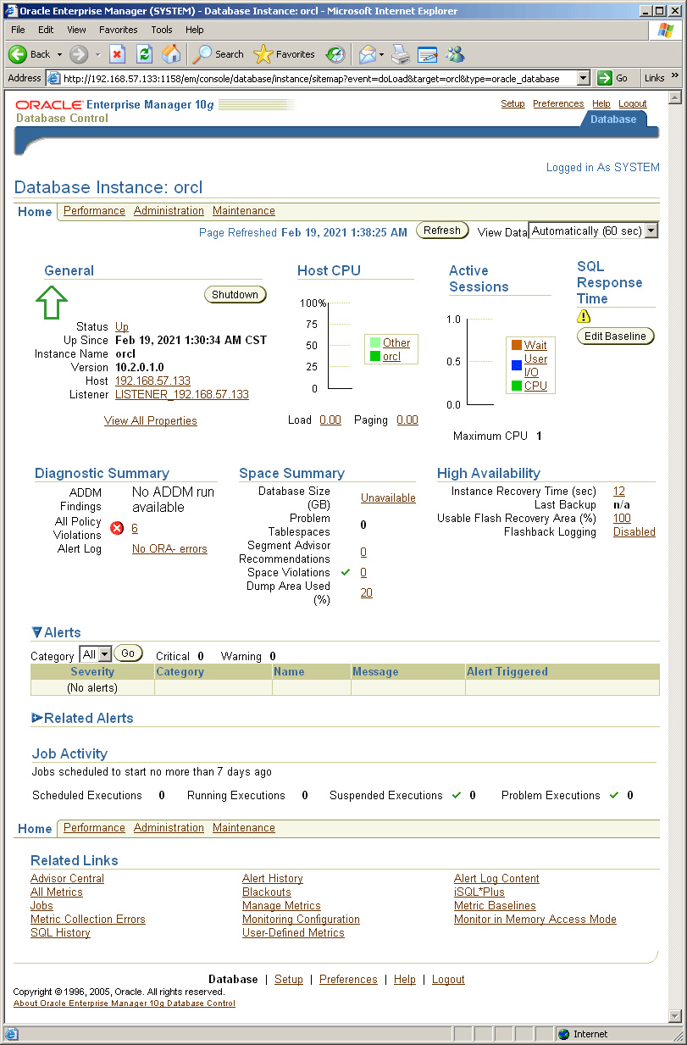This screenshot has height=1045, width=687.
Task: Click the Database Size Unavailable link
Action: pyautogui.click(x=388, y=497)
